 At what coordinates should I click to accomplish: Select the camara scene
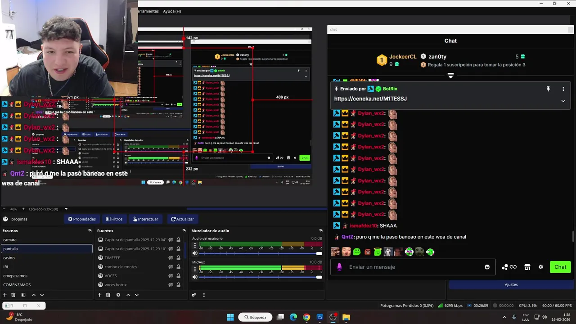click(47, 240)
